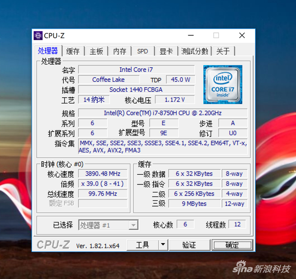The width and height of the screenshot is (296, 279).
Task: Click the 扩展型号 value '9E'
Action: 164,133
